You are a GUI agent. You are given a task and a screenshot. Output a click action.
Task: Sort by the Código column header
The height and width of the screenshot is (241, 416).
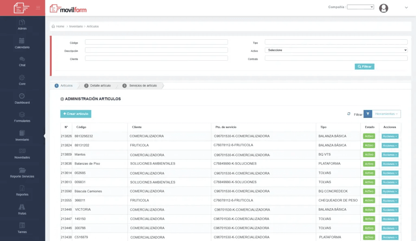81,127
